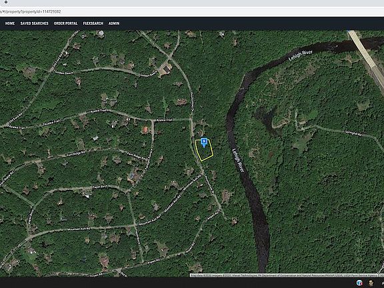
Task: Open the HOME navigation item
Action: coord(10,23)
